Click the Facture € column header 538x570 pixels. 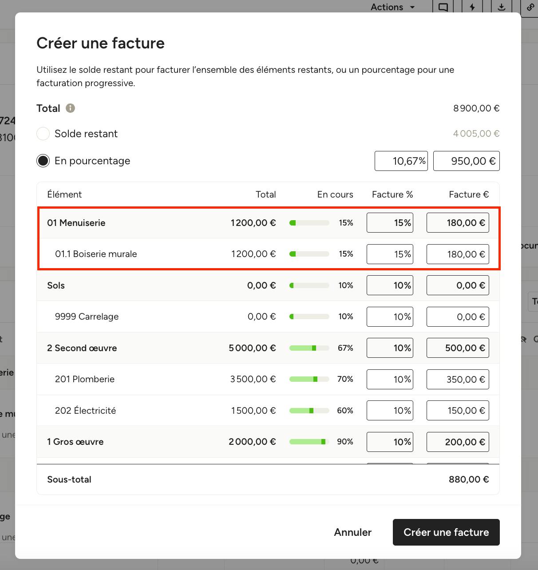pos(469,194)
